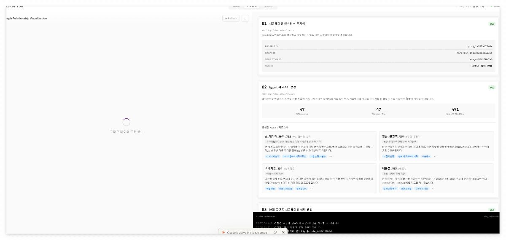Click the black system log console panel
This screenshot has height=240, width=506.
coord(376,223)
